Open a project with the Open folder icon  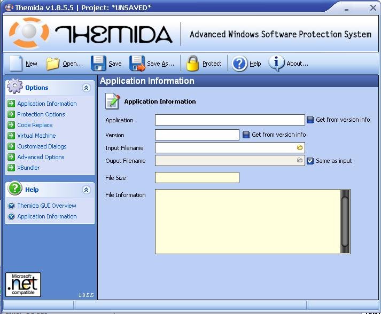[52, 64]
